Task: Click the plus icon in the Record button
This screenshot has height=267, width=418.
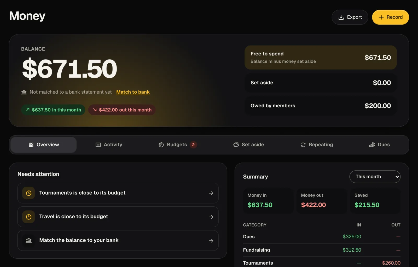Action: click(381, 17)
